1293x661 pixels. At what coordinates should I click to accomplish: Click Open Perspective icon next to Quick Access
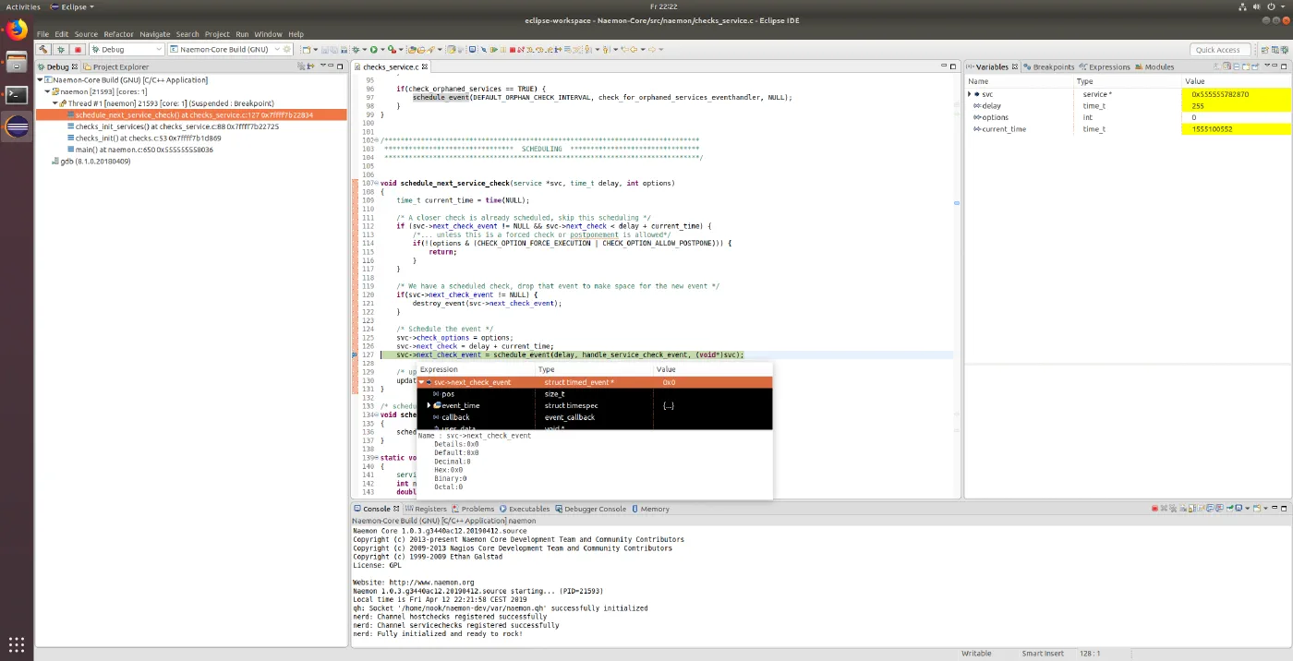[1263, 49]
